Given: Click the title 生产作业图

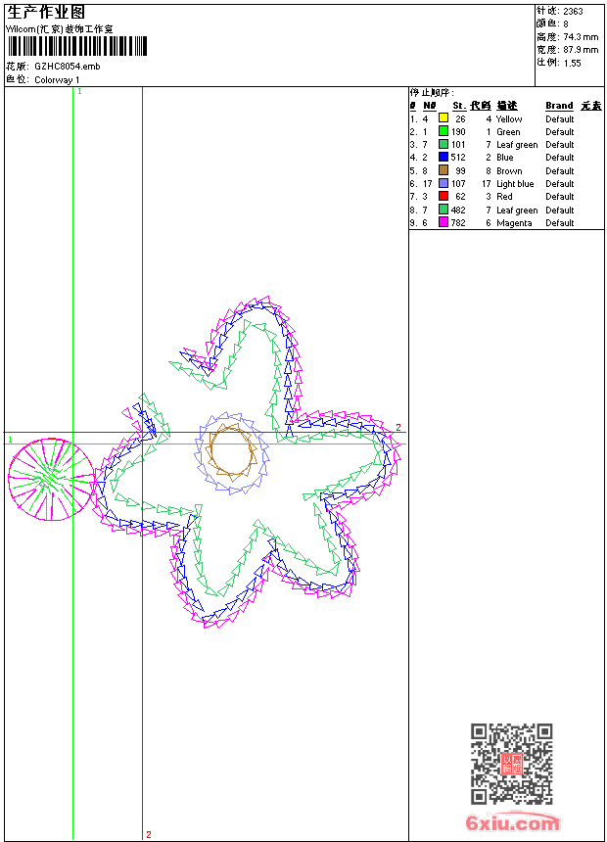Looking at the screenshot, I should (x=46, y=13).
